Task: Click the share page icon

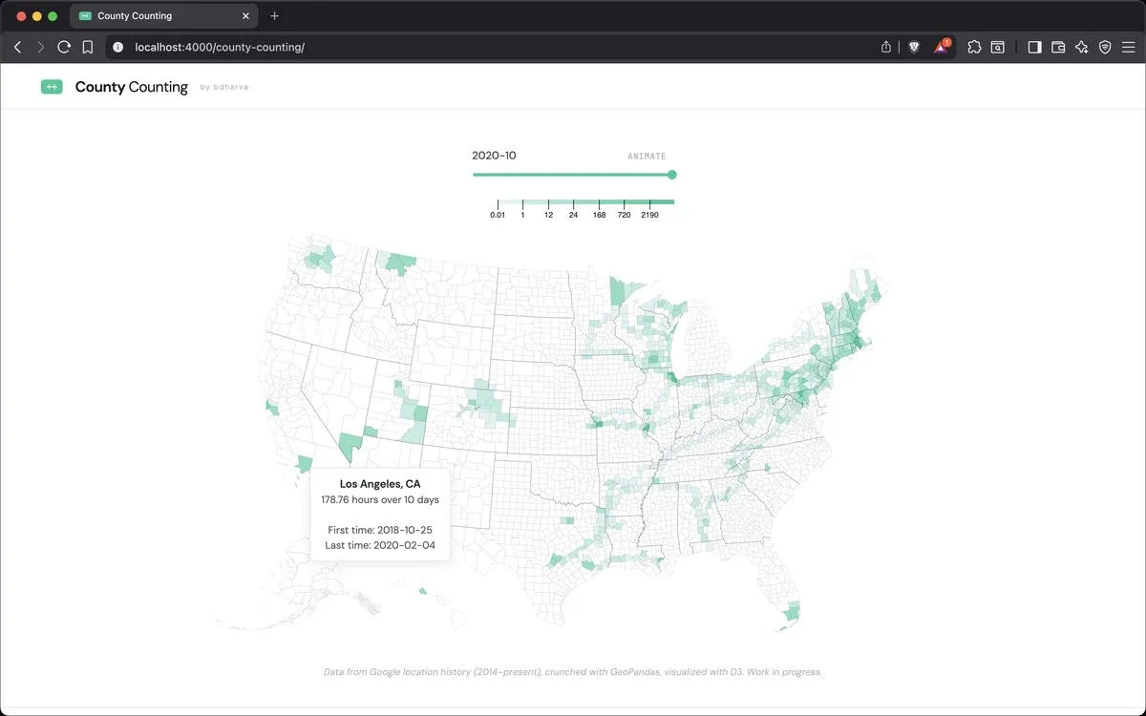Action: coord(886,47)
